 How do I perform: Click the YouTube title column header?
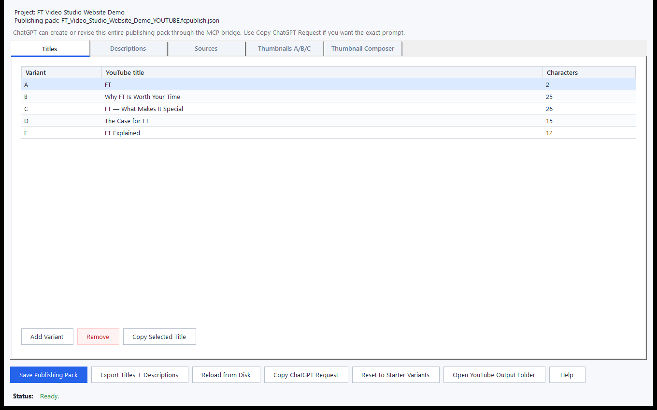pyautogui.click(x=322, y=72)
